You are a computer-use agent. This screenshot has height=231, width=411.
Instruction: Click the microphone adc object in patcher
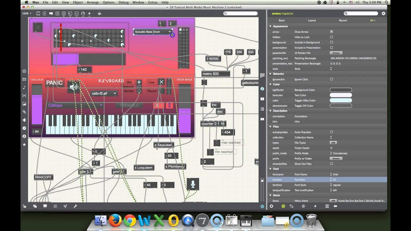193,184
